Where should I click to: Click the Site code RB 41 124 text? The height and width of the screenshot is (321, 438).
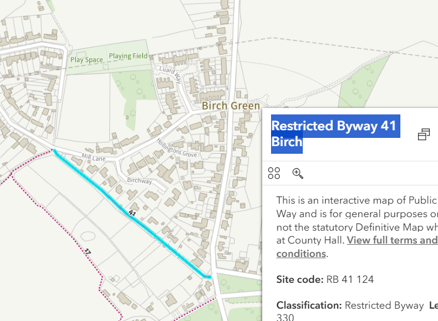[x=325, y=279]
